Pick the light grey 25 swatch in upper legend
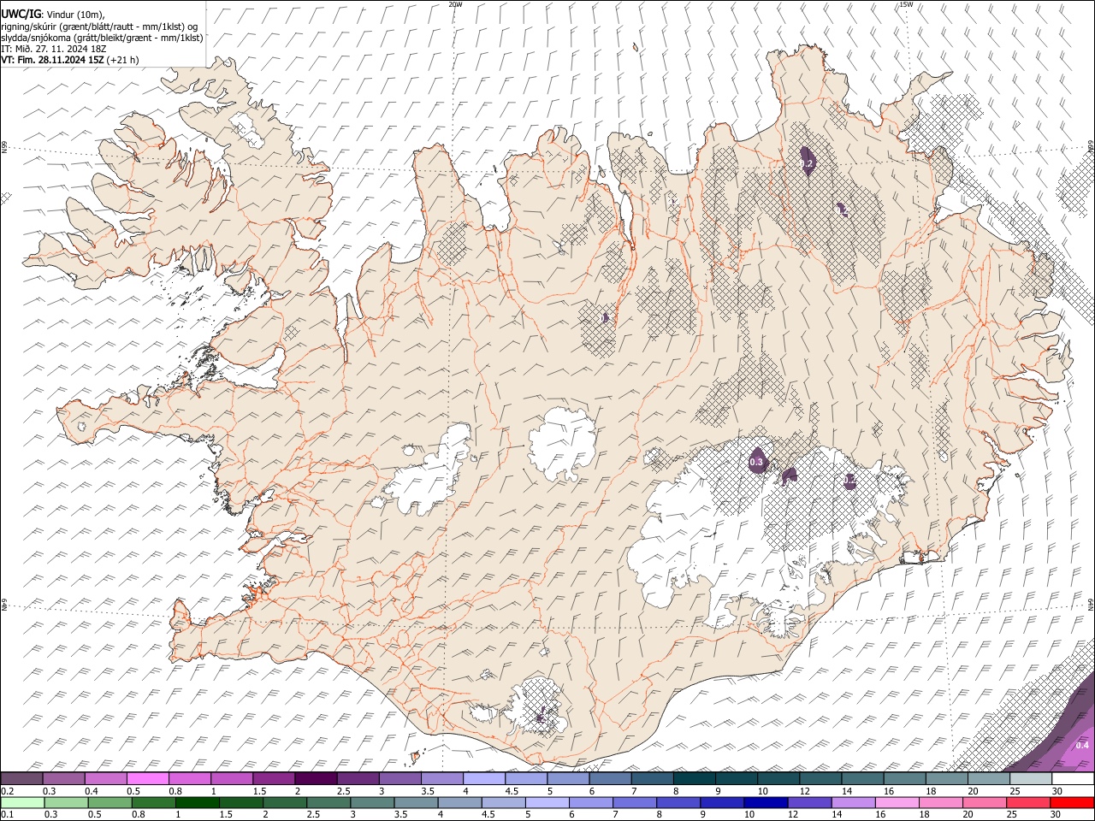Viewport: 1095px width, 821px height. (1032, 779)
